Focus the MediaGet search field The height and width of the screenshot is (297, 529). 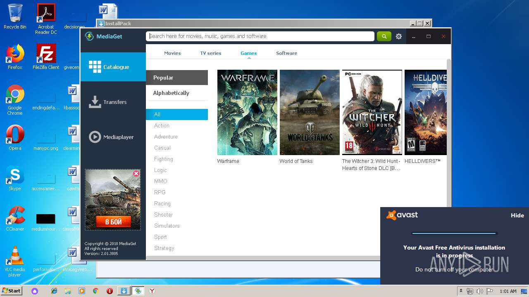pyautogui.click(x=260, y=36)
